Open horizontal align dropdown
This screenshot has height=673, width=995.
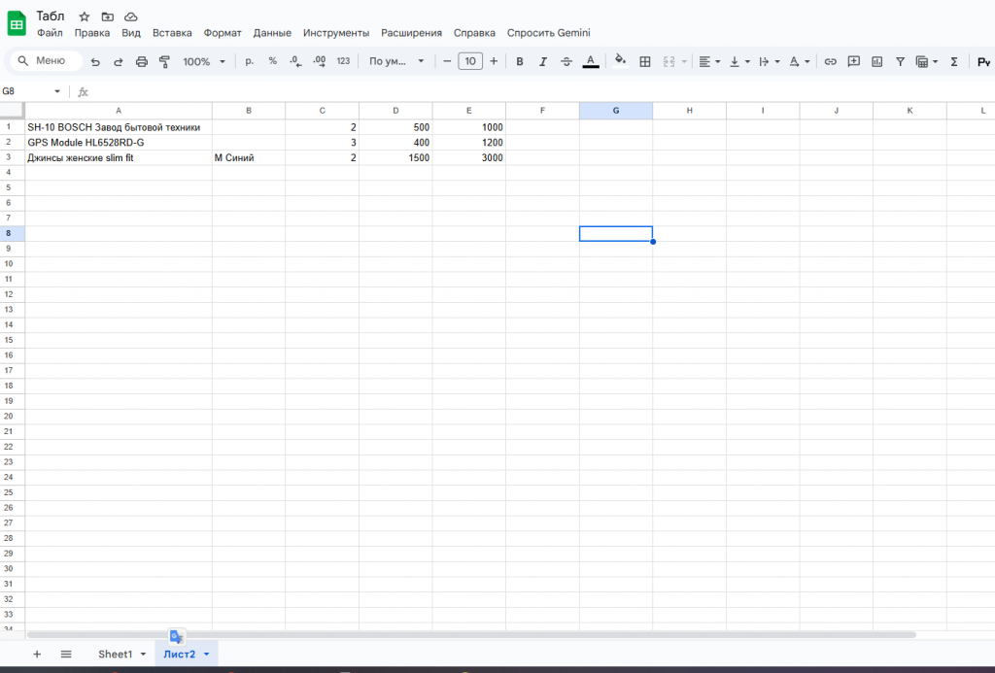click(x=708, y=61)
